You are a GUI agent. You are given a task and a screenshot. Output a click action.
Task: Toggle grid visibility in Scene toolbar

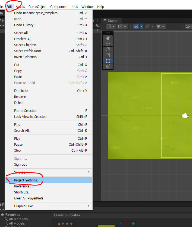click(x=136, y=26)
